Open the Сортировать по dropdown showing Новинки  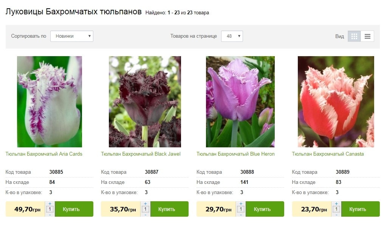[x=72, y=36]
